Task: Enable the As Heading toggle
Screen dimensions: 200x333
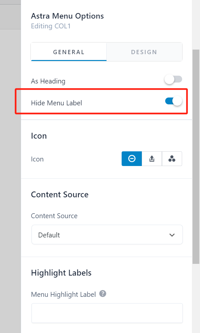Action: (173, 79)
